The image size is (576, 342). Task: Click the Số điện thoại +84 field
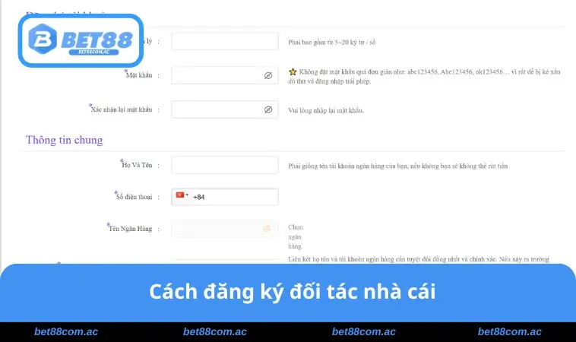click(224, 197)
